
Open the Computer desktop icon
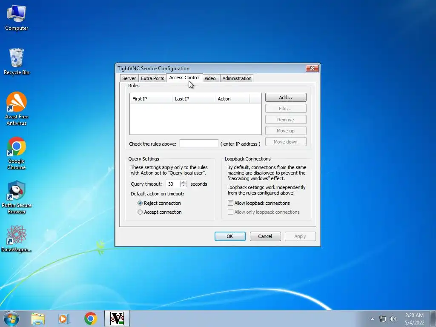pos(17,18)
